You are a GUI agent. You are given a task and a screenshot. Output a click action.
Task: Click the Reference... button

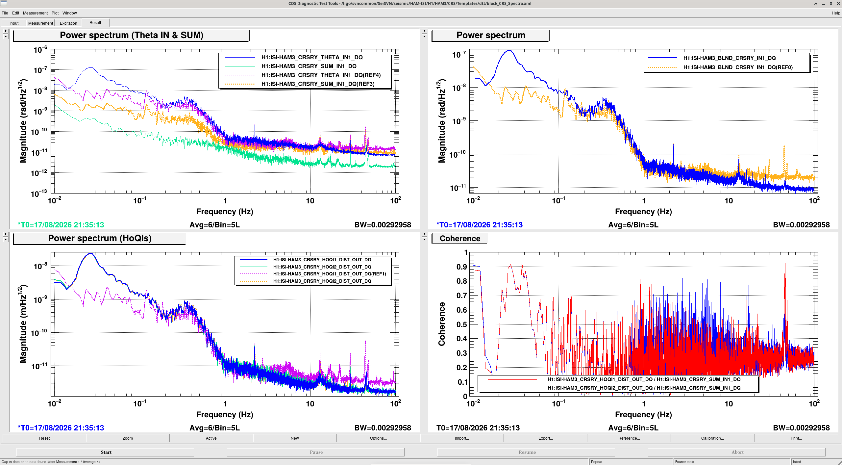(629, 438)
